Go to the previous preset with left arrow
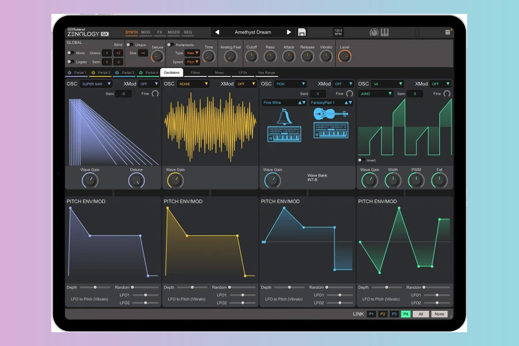Viewport: 519px width, 346px height. coord(217,32)
